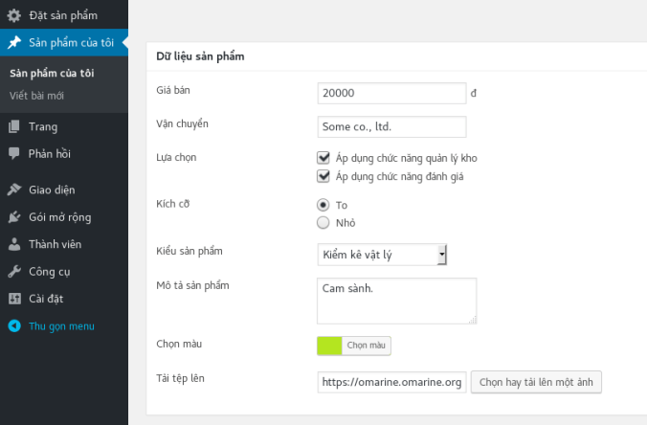Click the pushpin icon for Sản phẩm của tôi
The image size is (647, 425).
click(13, 43)
